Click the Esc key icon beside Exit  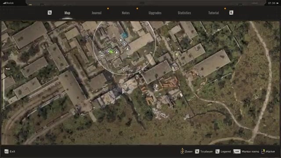[7, 151]
